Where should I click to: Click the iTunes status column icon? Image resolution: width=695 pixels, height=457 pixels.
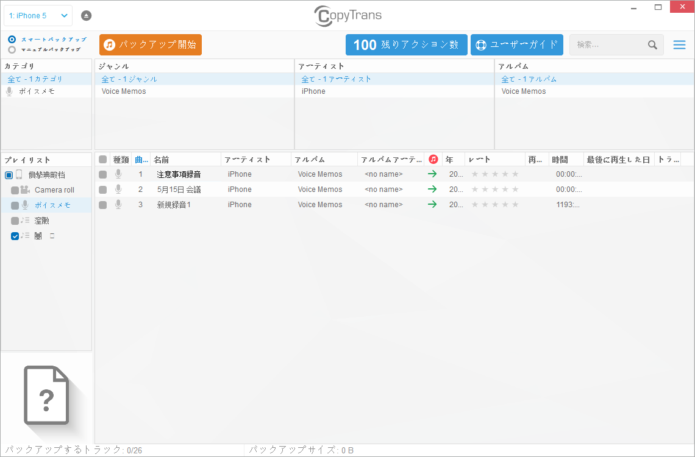click(433, 160)
